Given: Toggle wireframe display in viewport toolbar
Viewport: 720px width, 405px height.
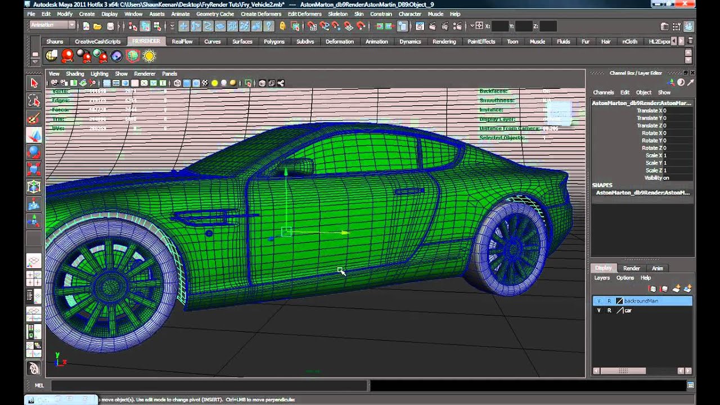Looking at the screenshot, I should (177, 83).
